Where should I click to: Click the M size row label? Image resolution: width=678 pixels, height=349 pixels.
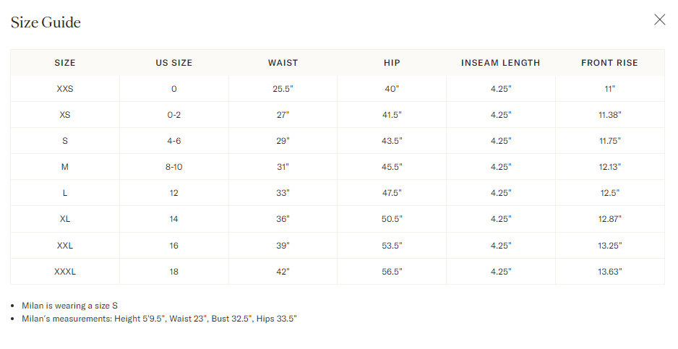[65, 166]
